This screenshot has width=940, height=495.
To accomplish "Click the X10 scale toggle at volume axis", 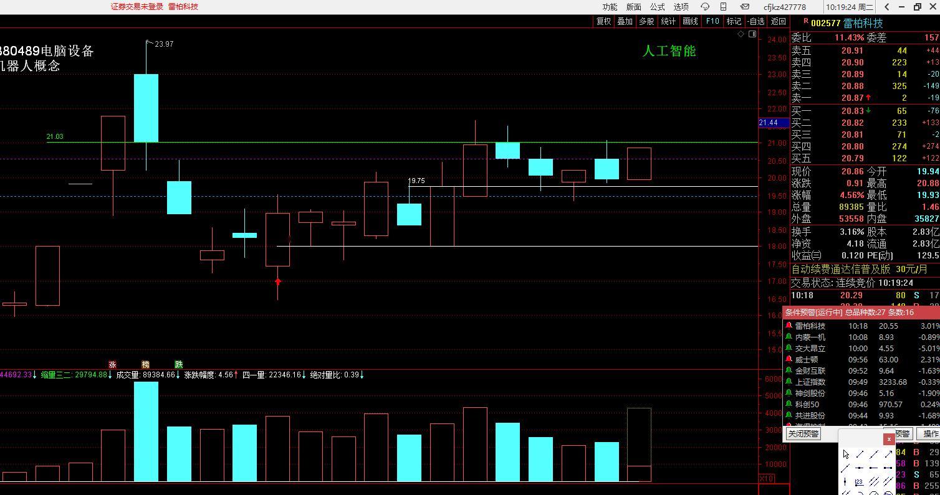I will tap(766, 478).
